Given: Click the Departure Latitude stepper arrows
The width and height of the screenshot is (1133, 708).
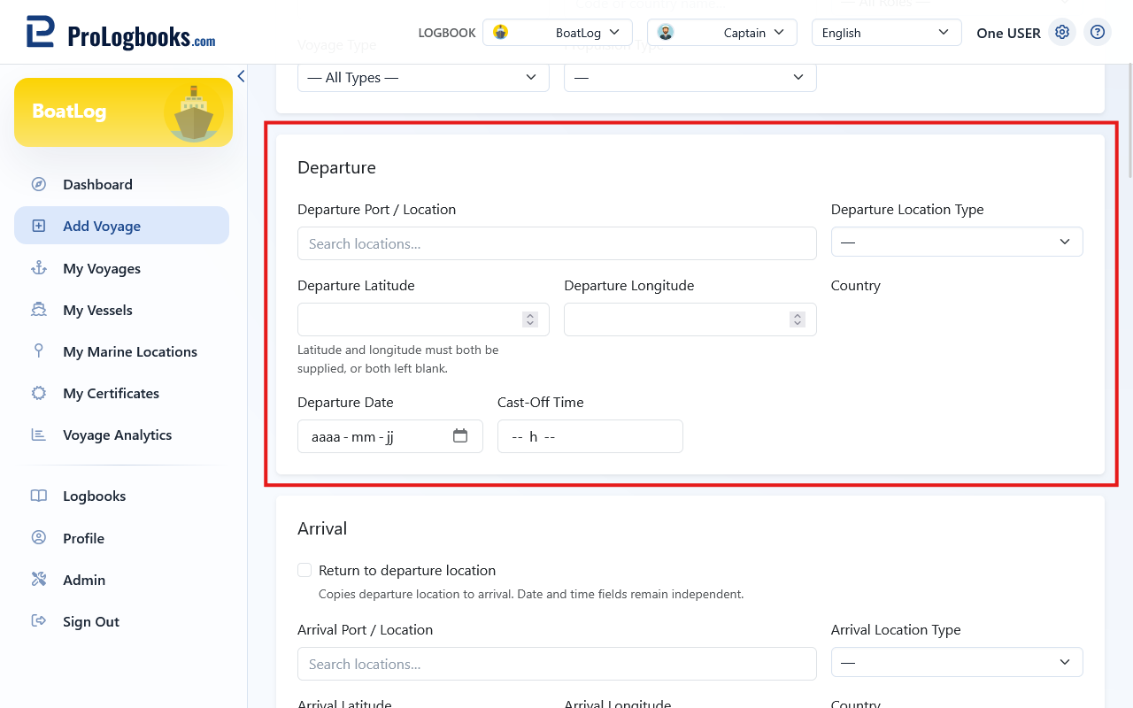Looking at the screenshot, I should [530, 319].
